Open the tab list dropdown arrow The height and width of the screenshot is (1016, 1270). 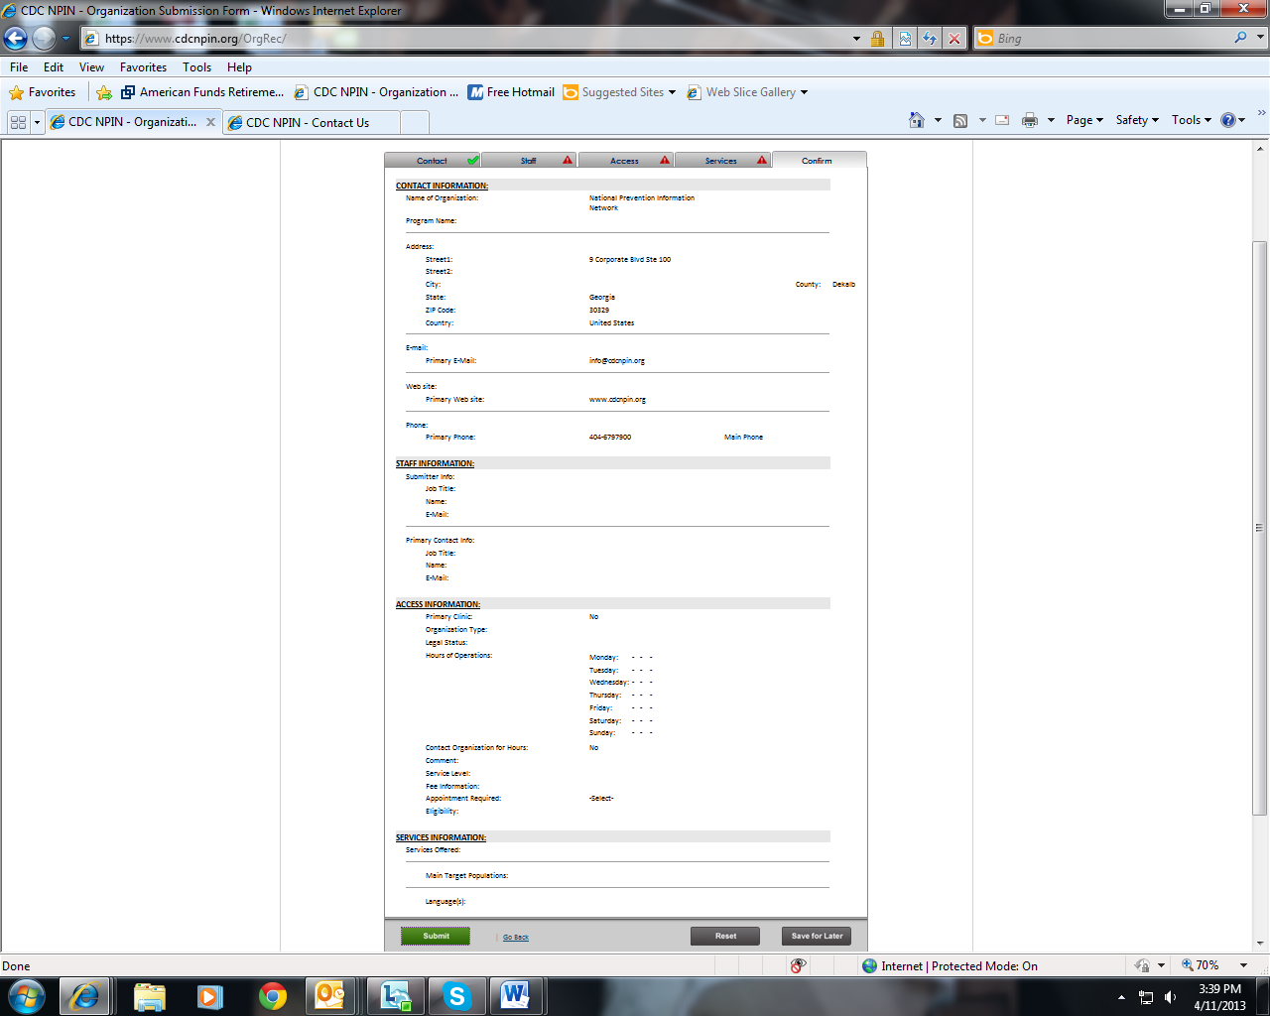pos(38,122)
